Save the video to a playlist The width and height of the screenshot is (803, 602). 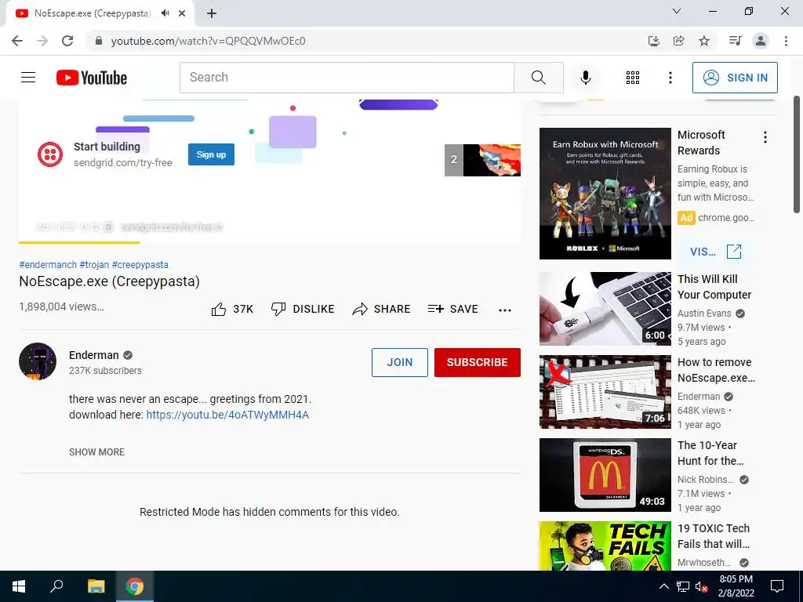(x=452, y=309)
